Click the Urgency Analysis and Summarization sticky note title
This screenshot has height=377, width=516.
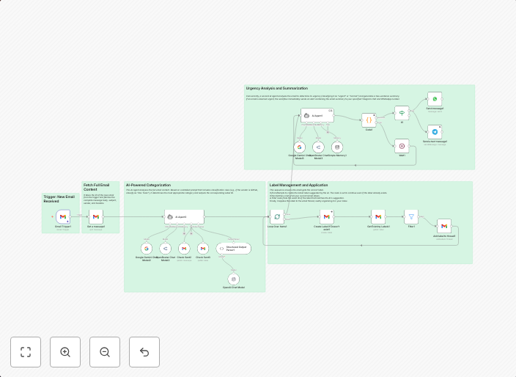click(277, 89)
